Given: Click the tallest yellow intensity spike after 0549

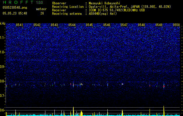Looking at the screenshot, I should point(164,111).
